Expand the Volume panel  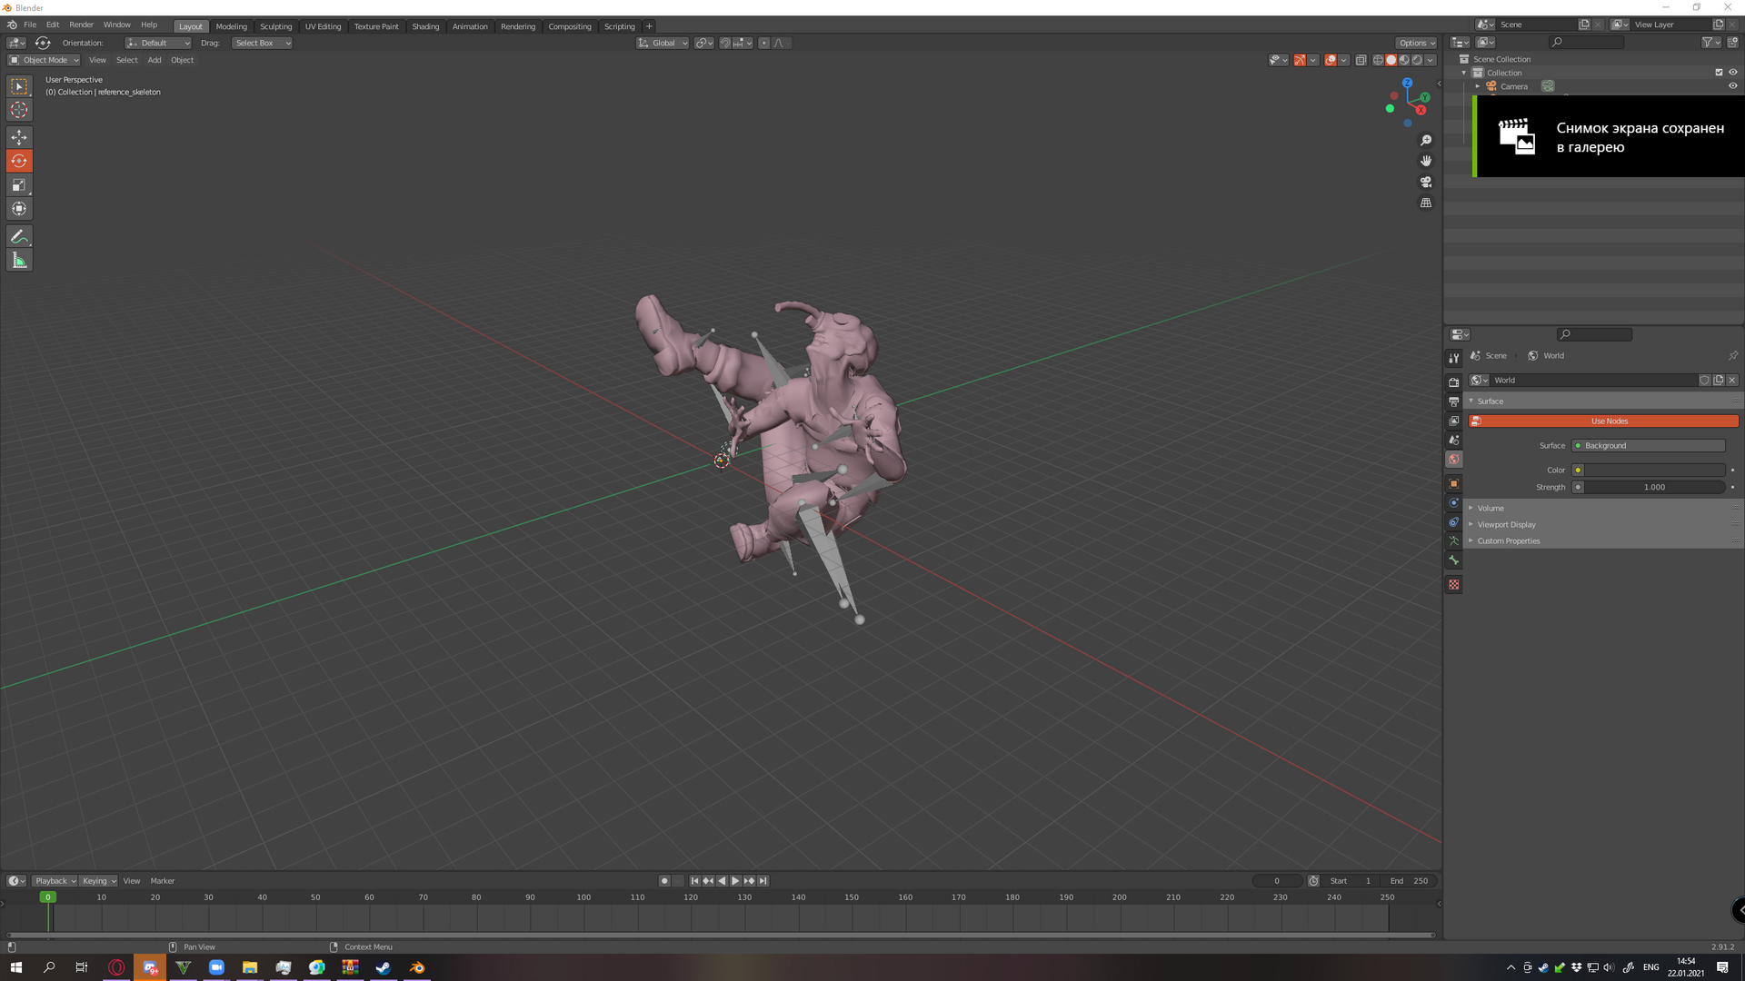tap(1603, 508)
